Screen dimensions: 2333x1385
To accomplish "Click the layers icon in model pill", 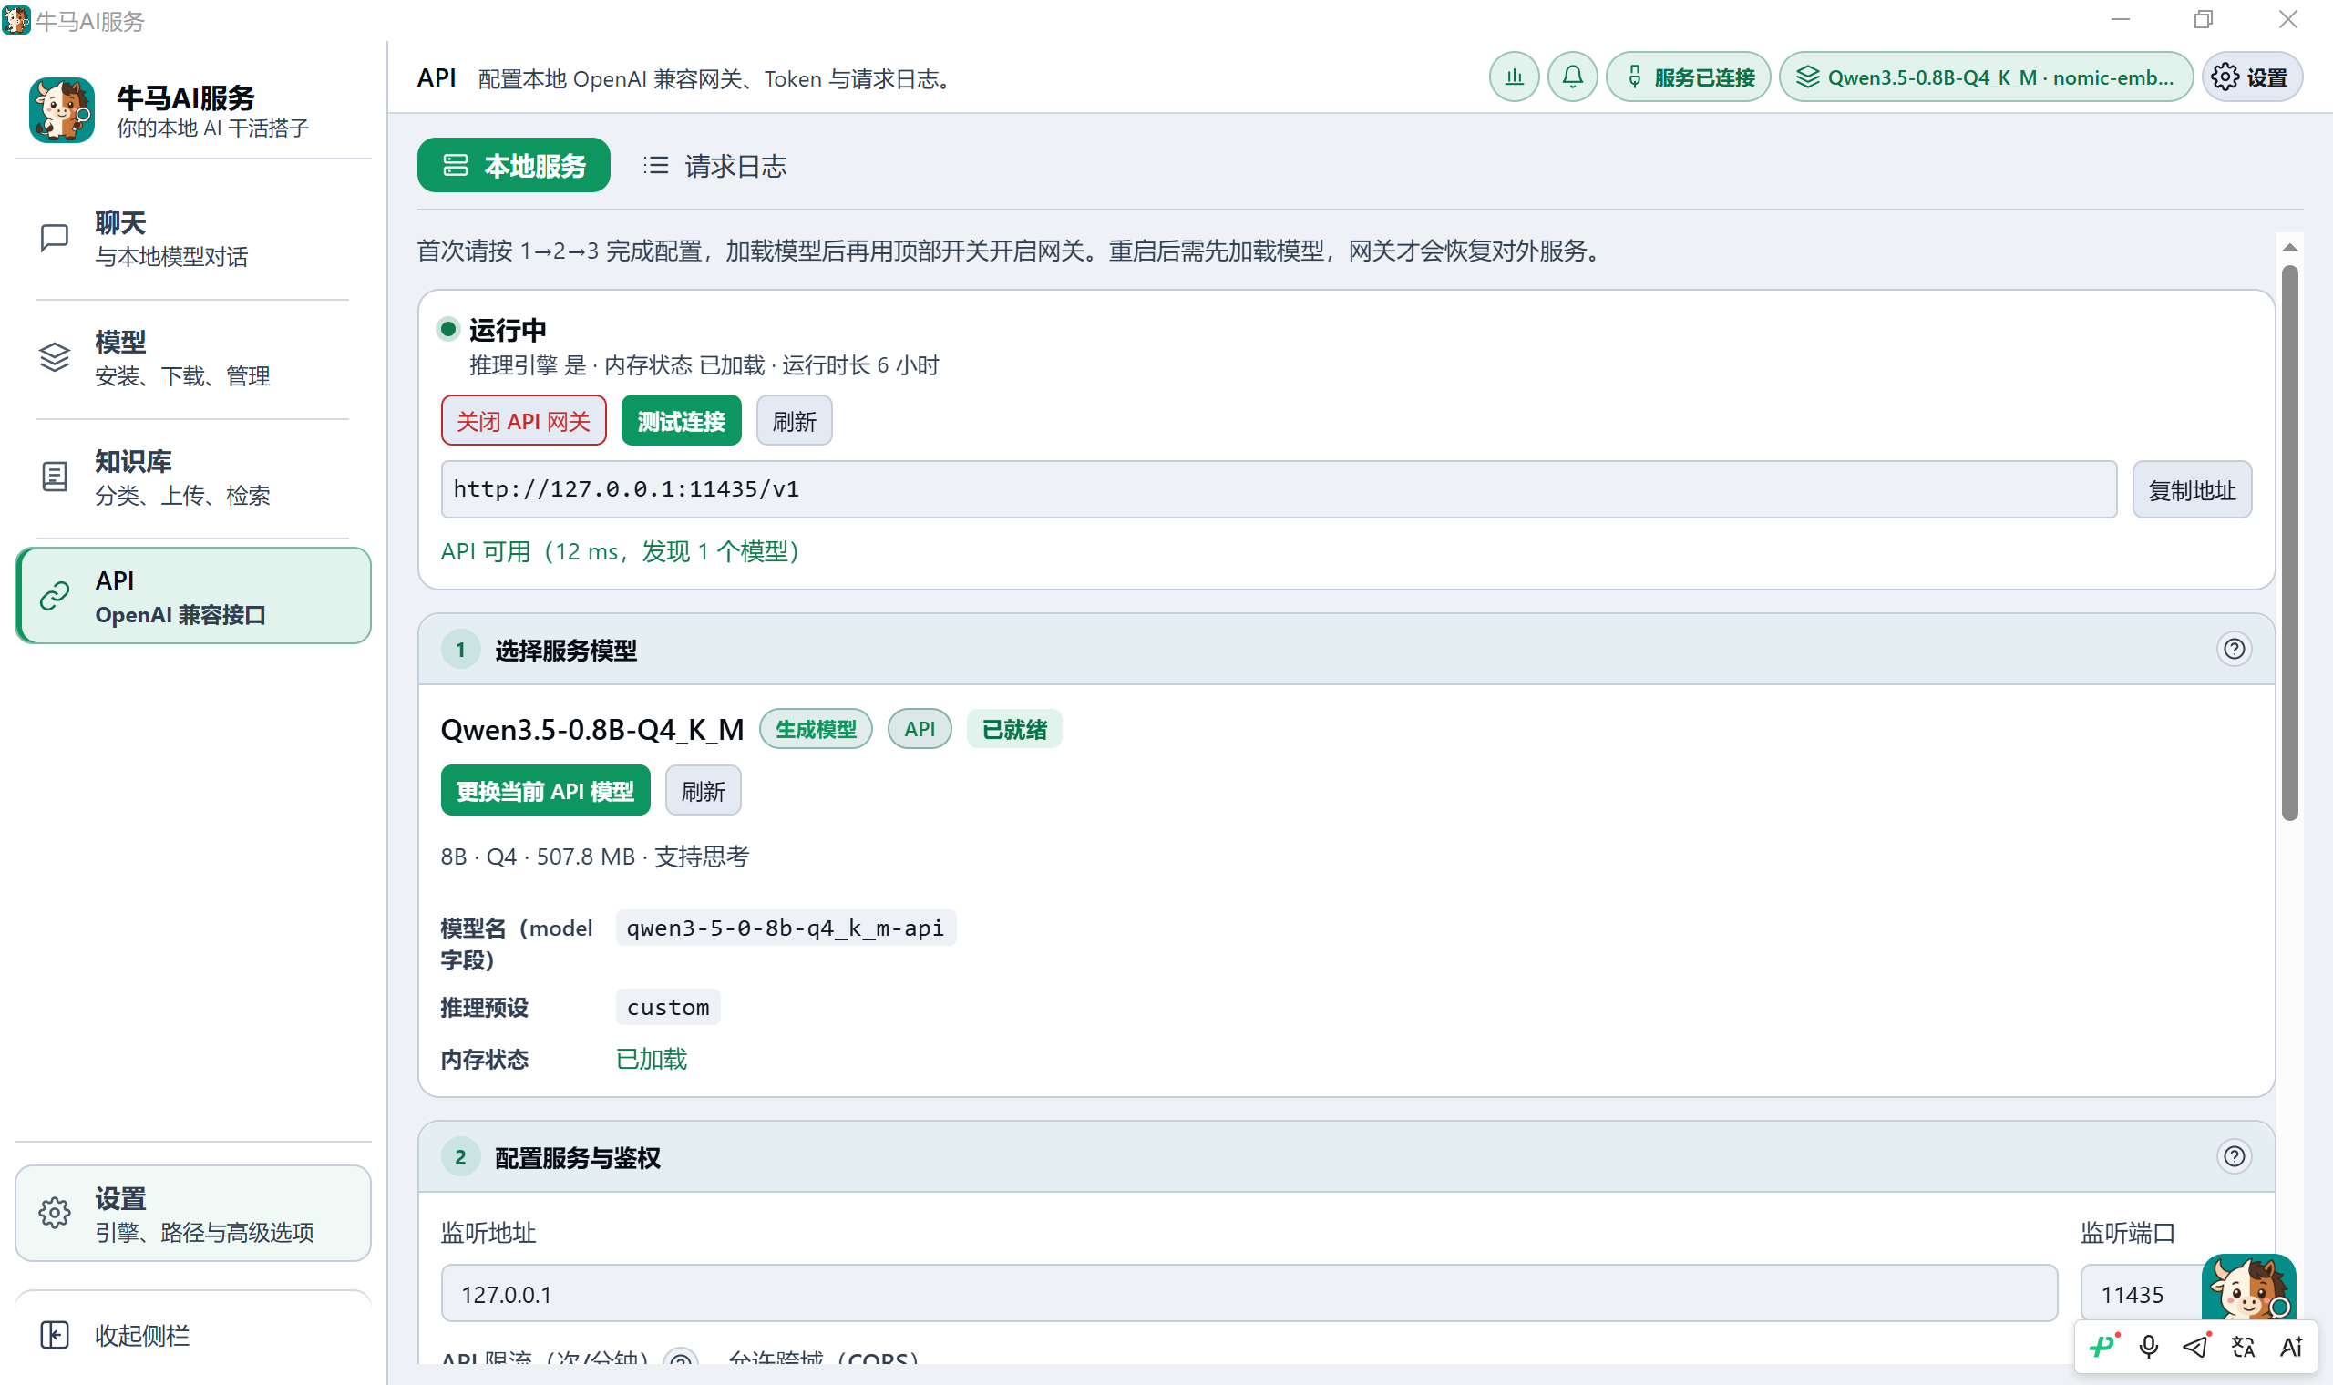I will 1807,77.
